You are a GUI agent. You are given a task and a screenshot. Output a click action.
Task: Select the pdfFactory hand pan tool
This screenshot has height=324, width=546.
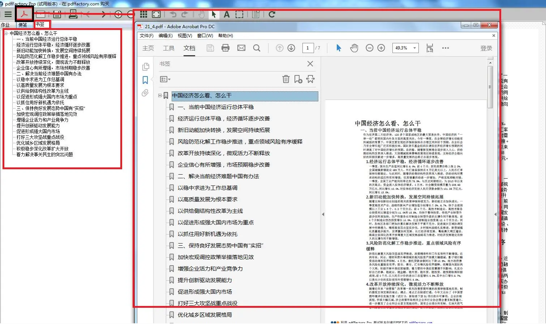point(202,14)
